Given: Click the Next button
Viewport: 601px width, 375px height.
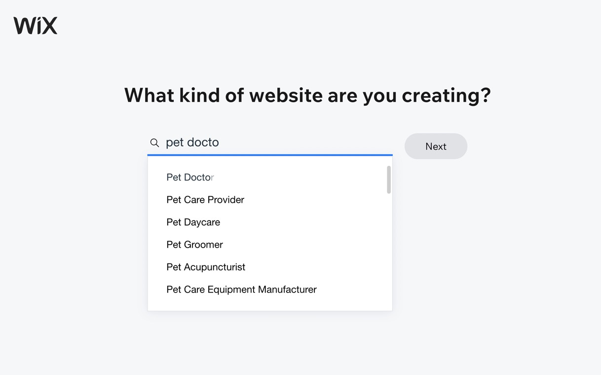Looking at the screenshot, I should (436, 146).
